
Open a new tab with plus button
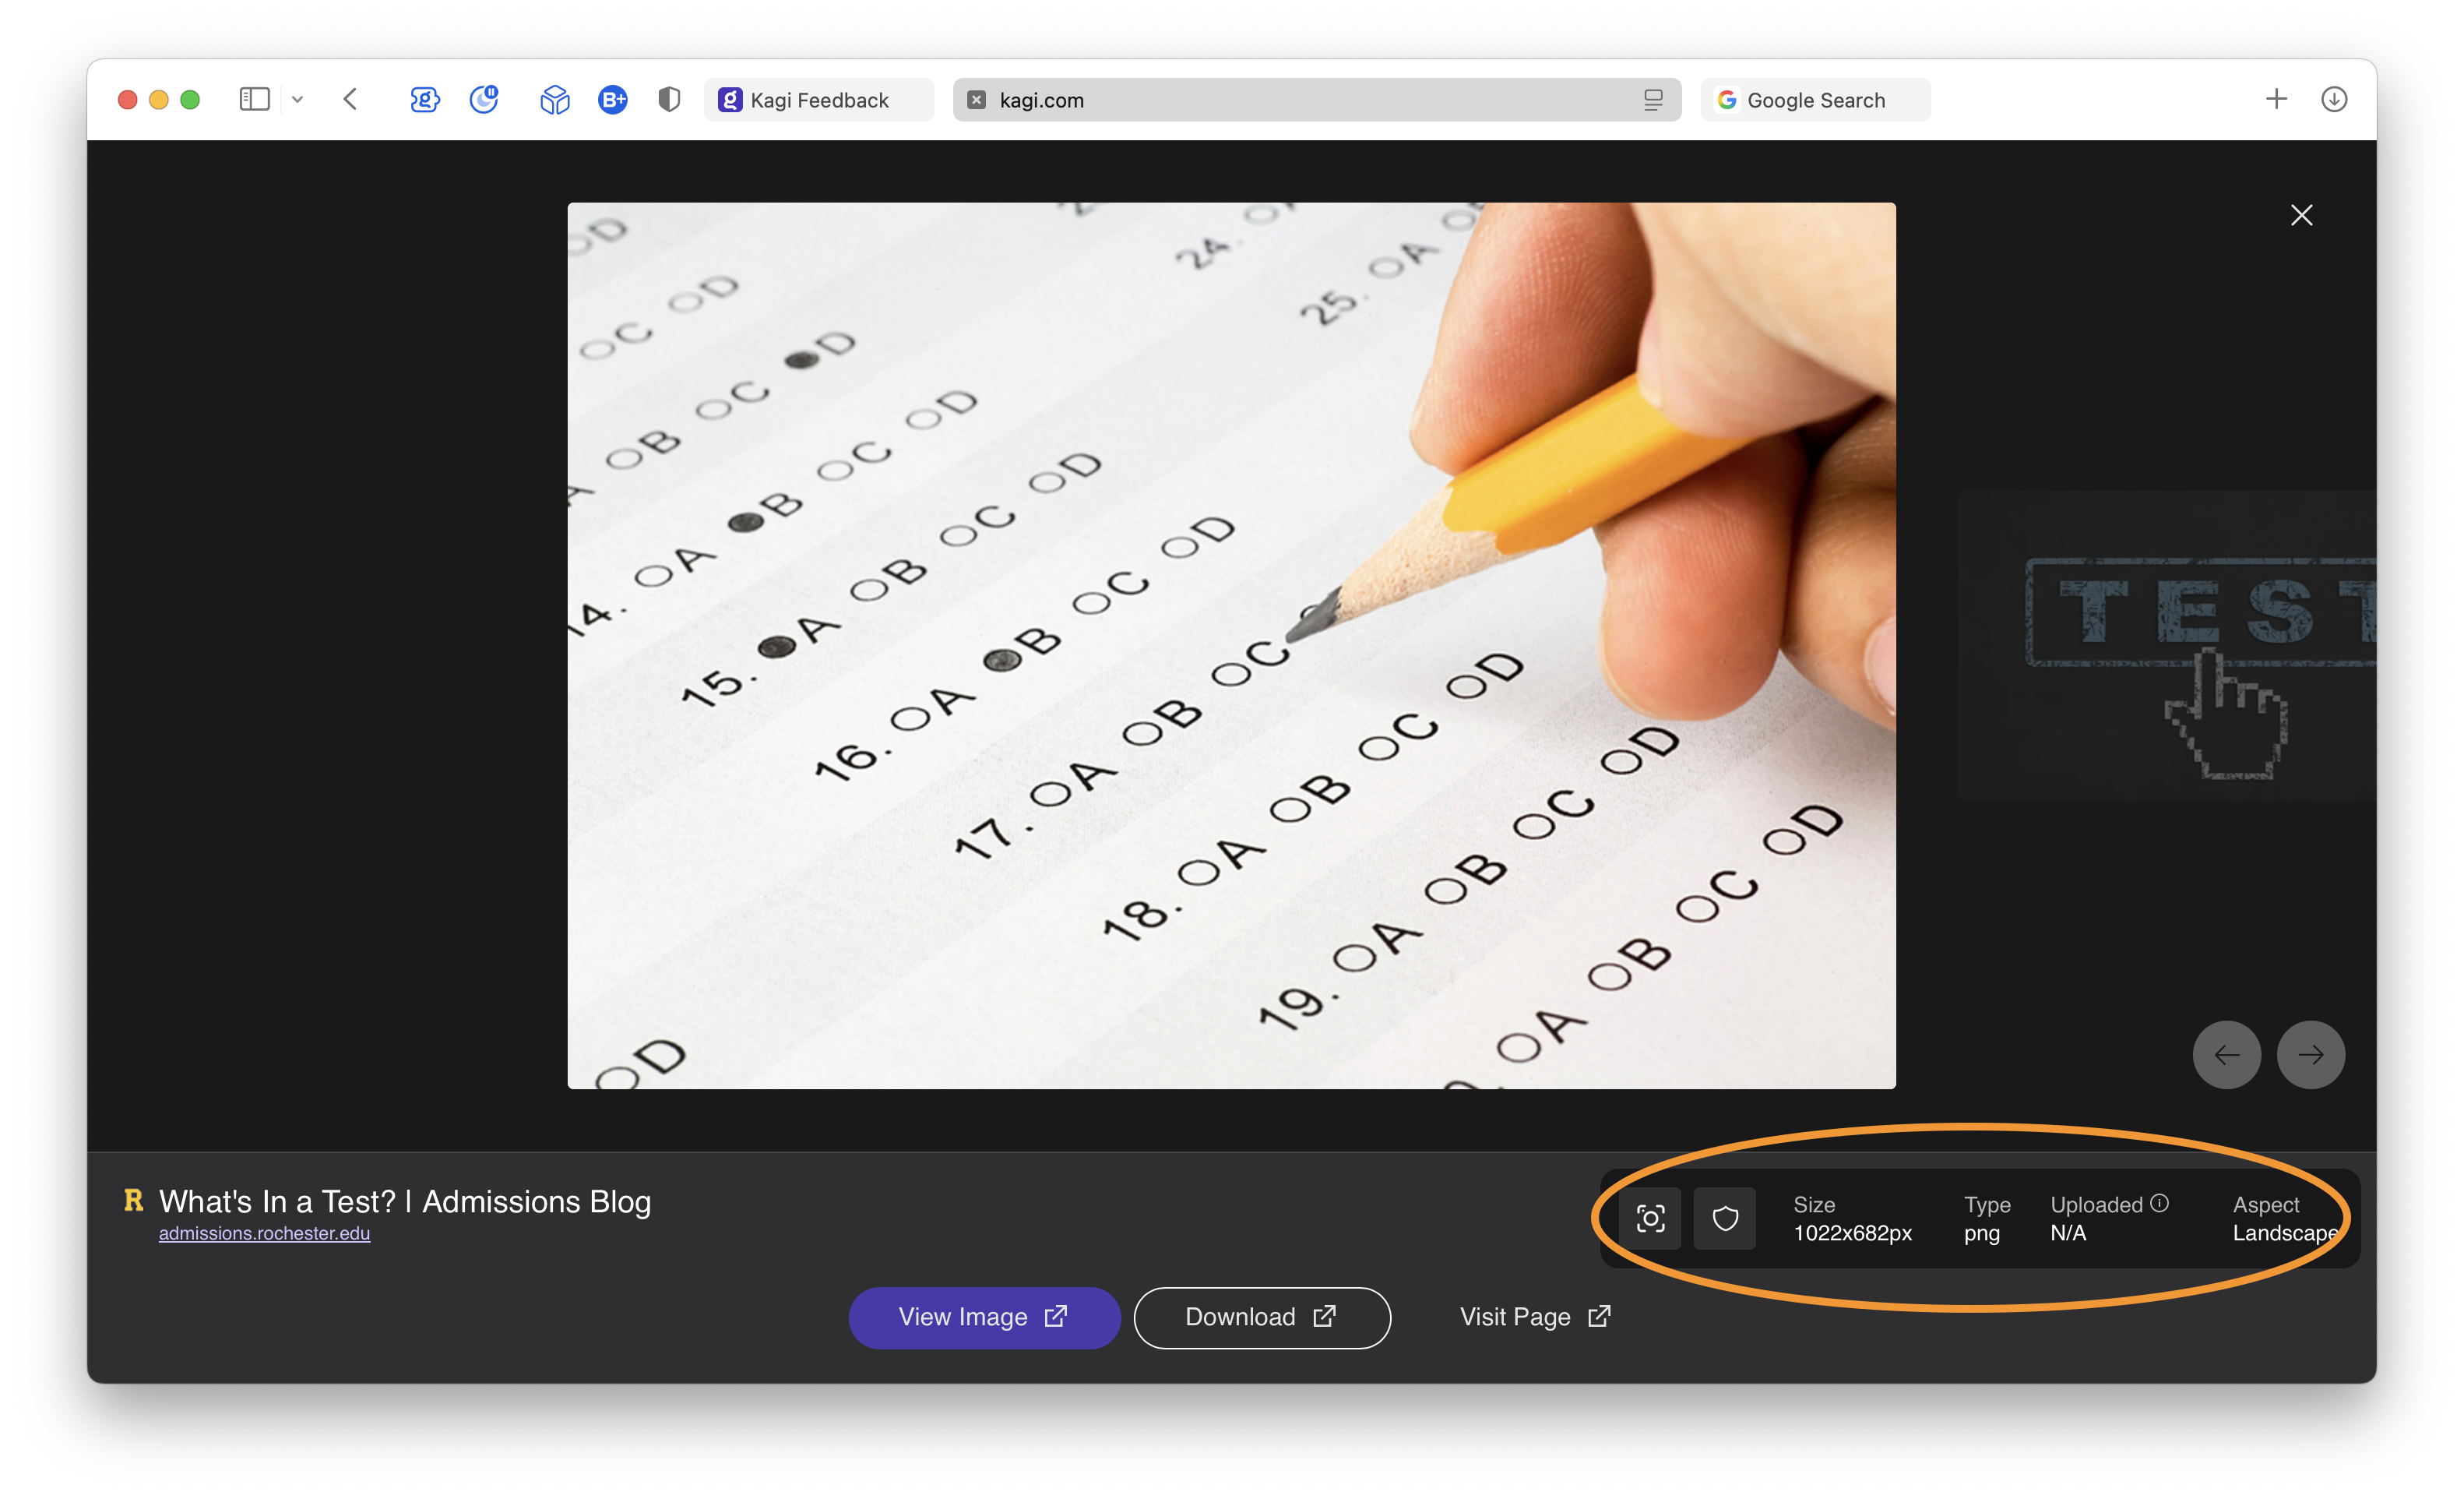click(2276, 99)
